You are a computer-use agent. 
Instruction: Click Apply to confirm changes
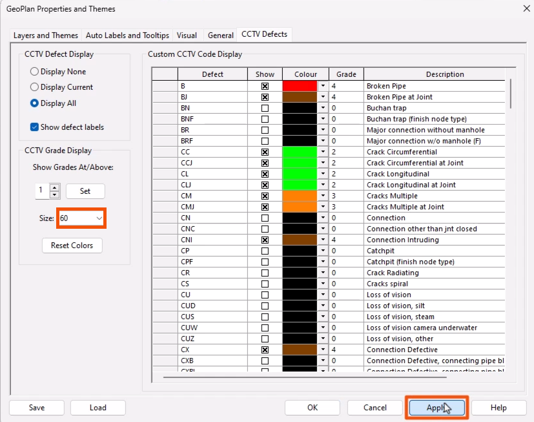click(x=436, y=407)
